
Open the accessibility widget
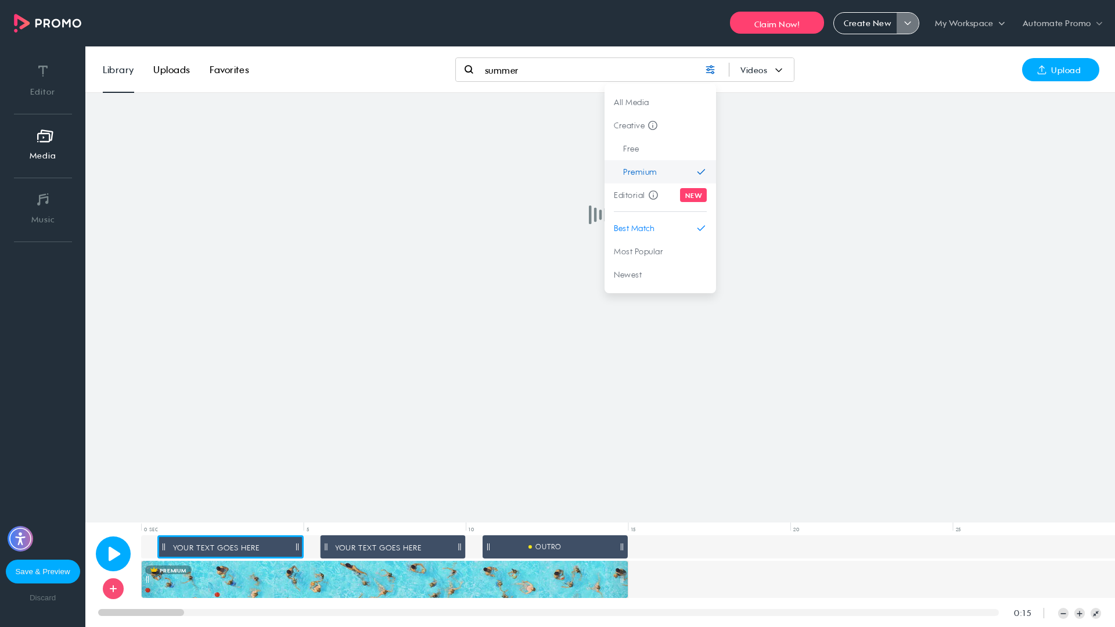(20, 539)
